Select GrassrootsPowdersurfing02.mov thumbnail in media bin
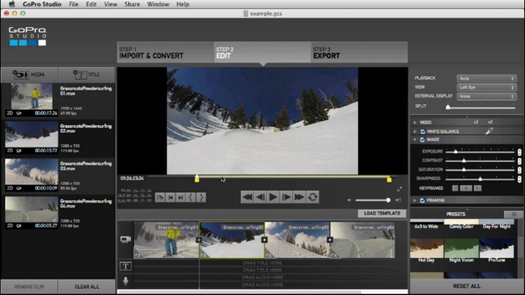Image resolution: width=525 pixels, height=295 pixels. [31, 134]
